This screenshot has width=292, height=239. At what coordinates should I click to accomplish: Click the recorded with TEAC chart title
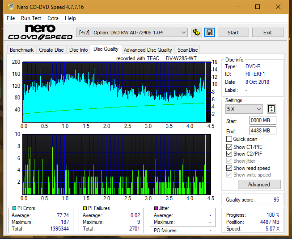click(157, 58)
